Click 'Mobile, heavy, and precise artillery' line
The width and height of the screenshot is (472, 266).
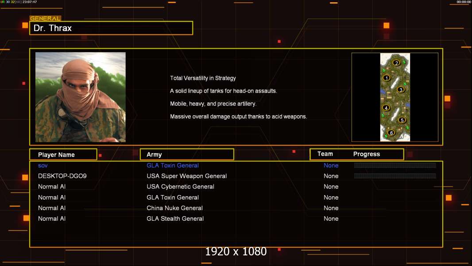(x=213, y=104)
